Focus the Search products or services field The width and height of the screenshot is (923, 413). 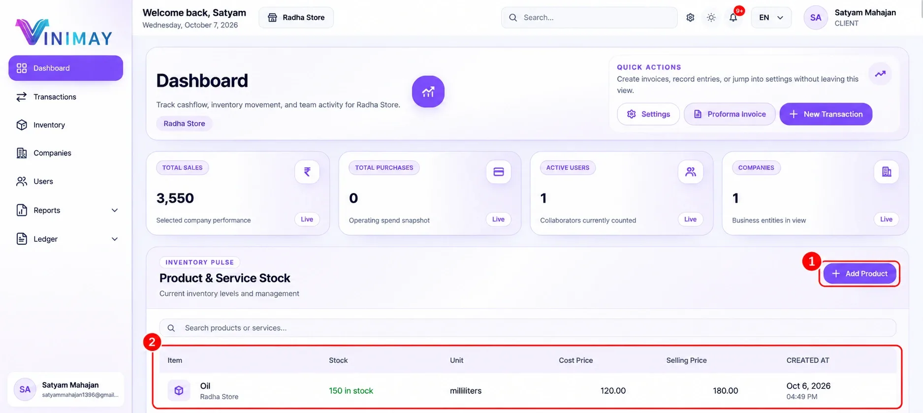coord(528,328)
